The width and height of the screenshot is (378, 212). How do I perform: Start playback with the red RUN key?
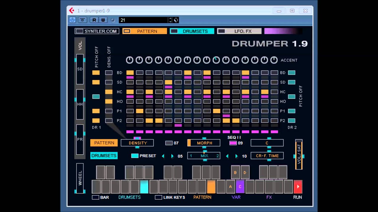(x=298, y=187)
